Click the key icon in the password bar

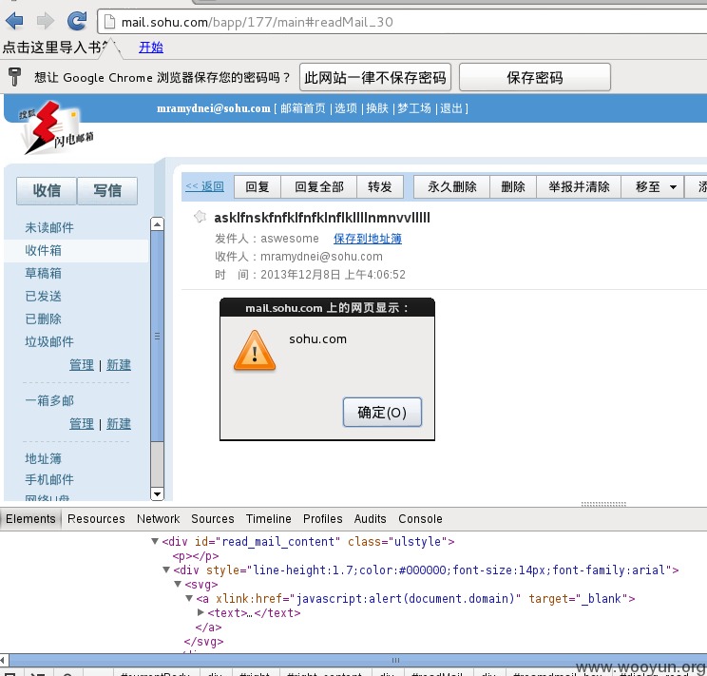[x=15, y=77]
